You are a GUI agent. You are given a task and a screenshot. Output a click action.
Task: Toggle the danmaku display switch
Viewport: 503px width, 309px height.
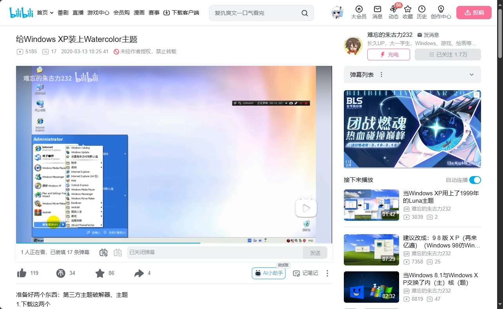coord(104,253)
